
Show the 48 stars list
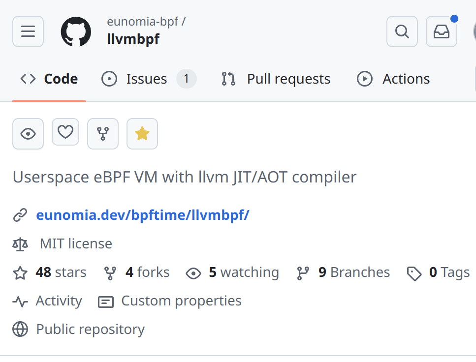click(60, 272)
